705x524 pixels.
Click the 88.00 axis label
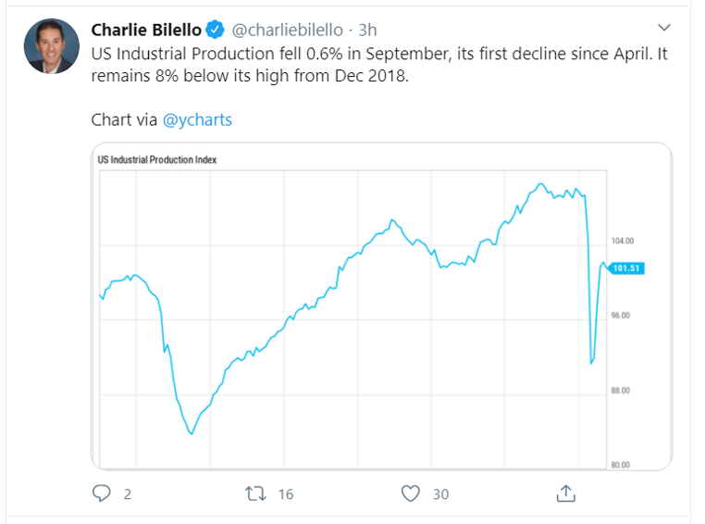point(622,390)
